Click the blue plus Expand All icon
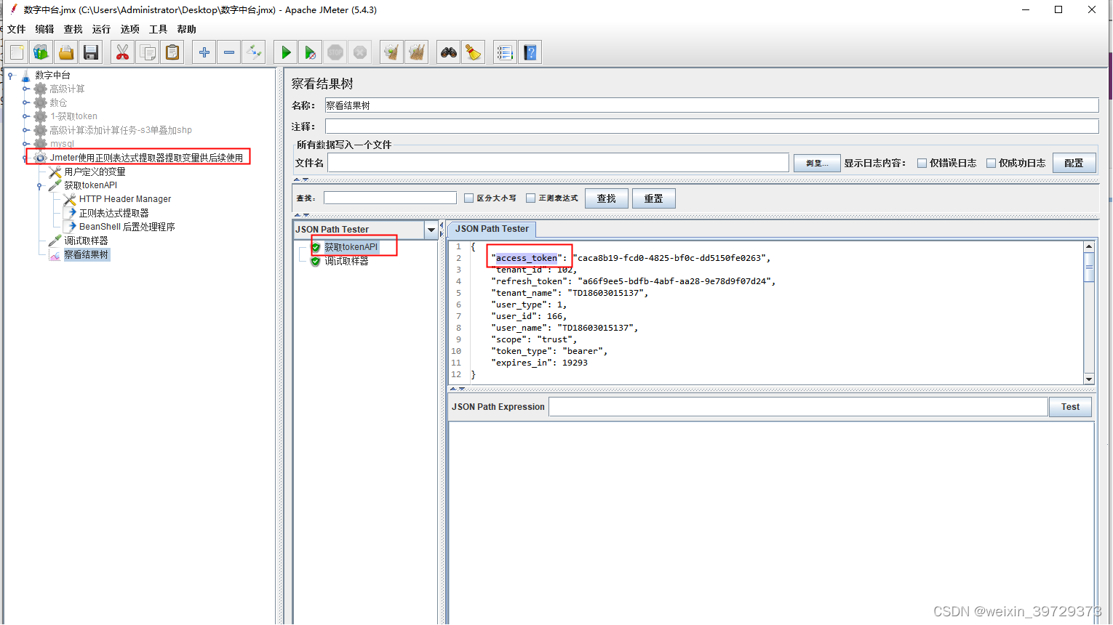This screenshot has width=1113, height=625. click(204, 52)
